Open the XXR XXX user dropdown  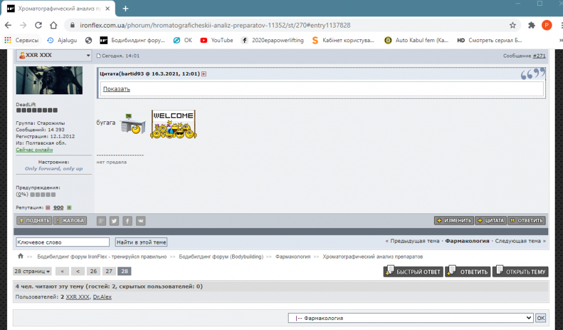pos(89,56)
